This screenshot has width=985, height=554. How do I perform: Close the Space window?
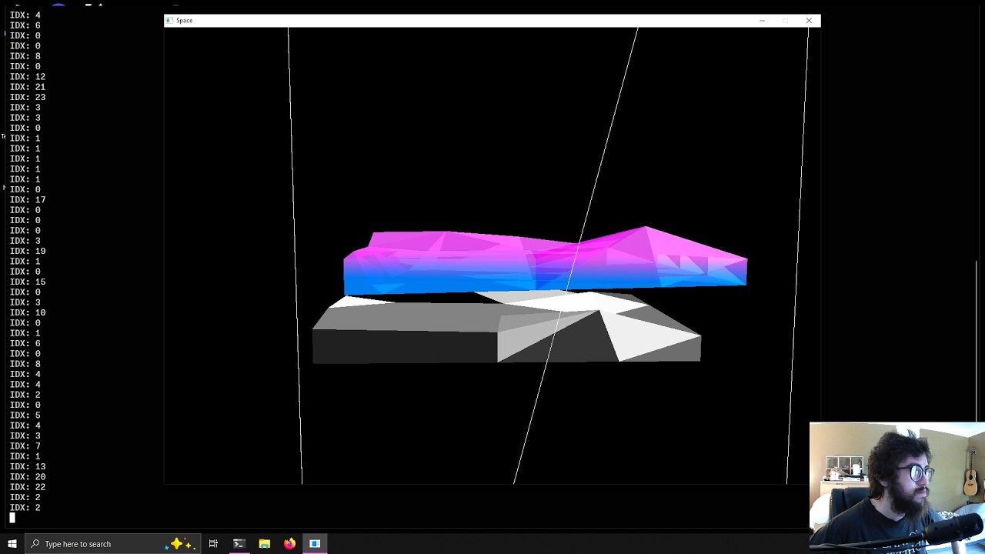tap(809, 21)
